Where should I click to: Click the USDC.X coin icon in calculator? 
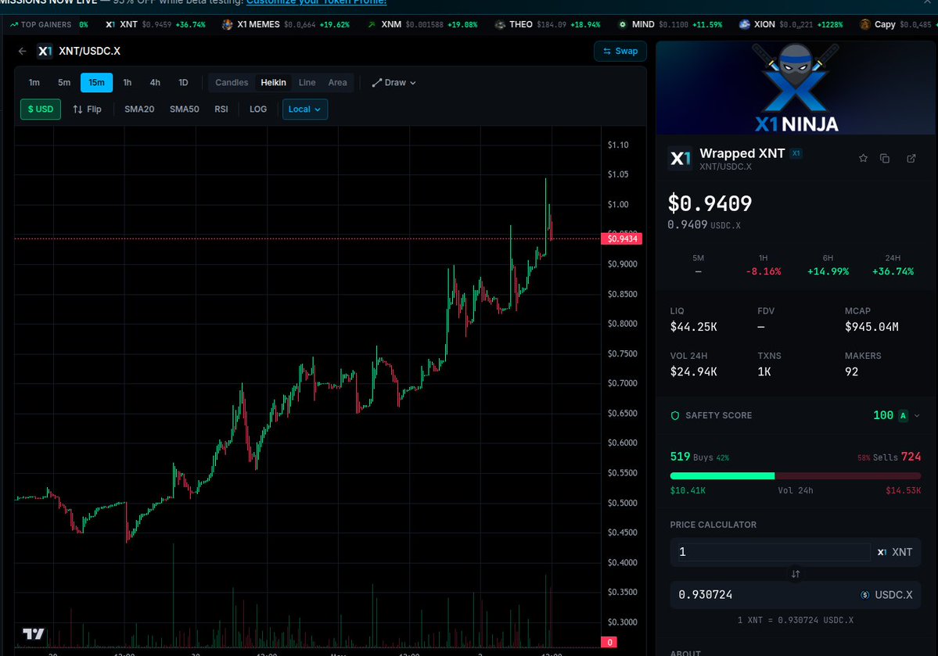(x=865, y=595)
